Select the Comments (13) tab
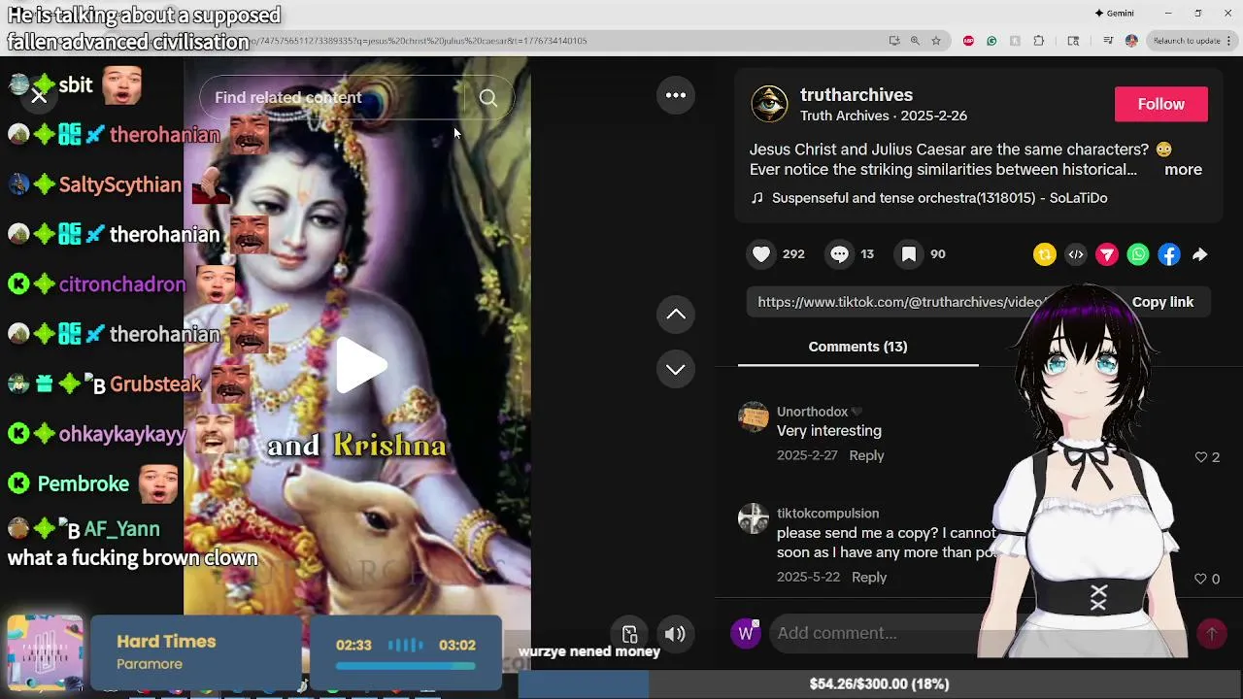Viewport: 1243px width, 699px height. [x=857, y=347]
